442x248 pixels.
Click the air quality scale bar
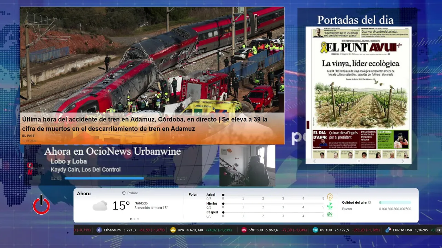click(x=395, y=203)
